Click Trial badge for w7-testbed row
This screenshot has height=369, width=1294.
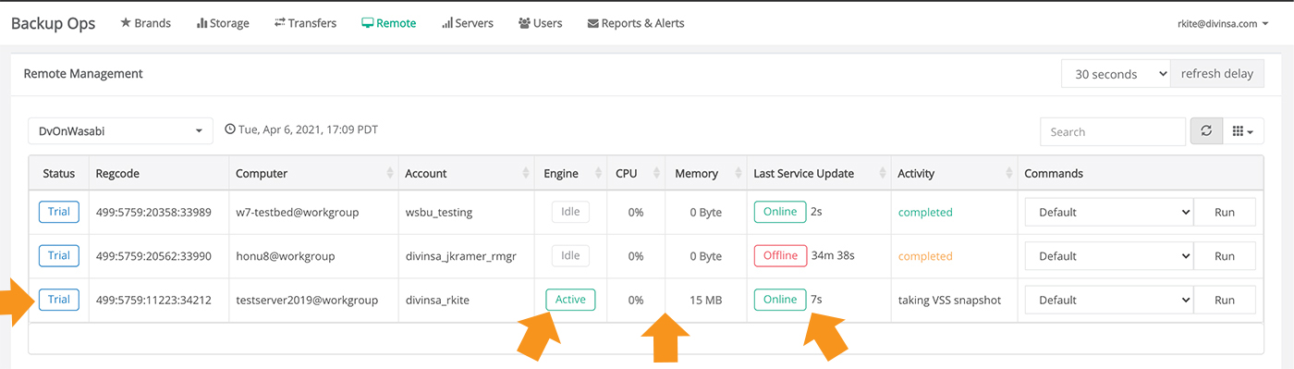[59, 212]
